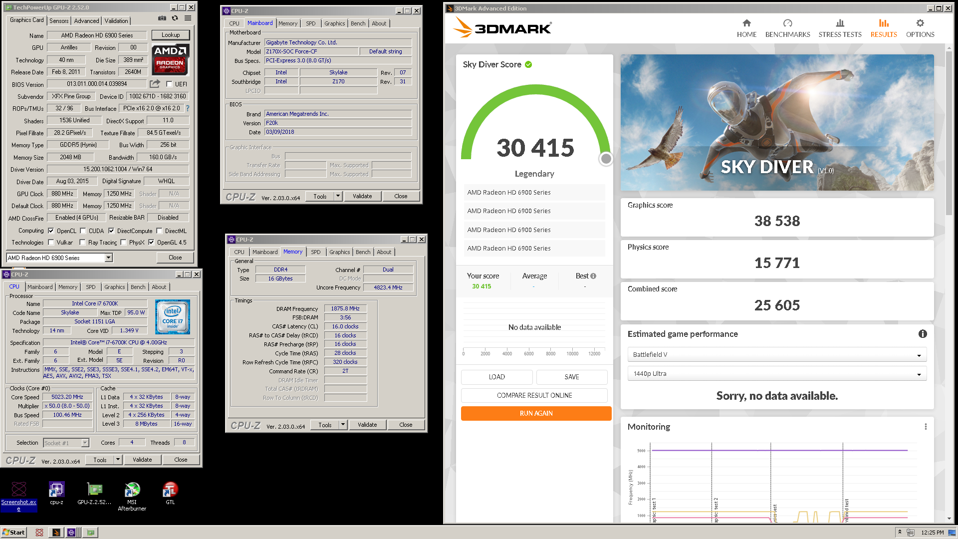
Task: Toggle Vulkan checkbox
Action: click(x=51, y=243)
